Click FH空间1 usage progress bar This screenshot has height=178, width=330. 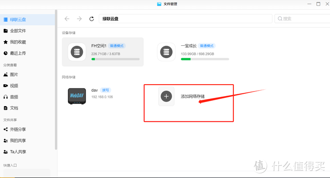coord(115,59)
